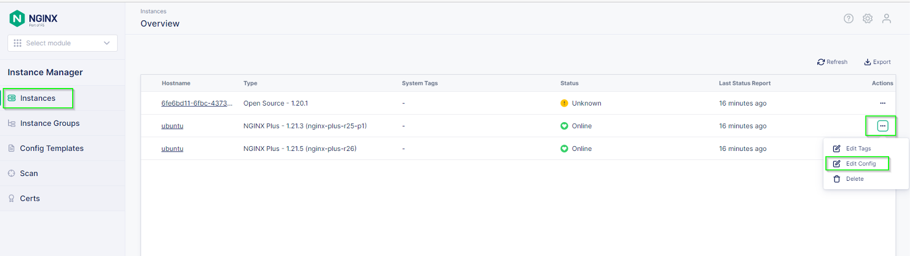Open the Select module dropdown
This screenshot has height=256, width=912.
[x=63, y=43]
